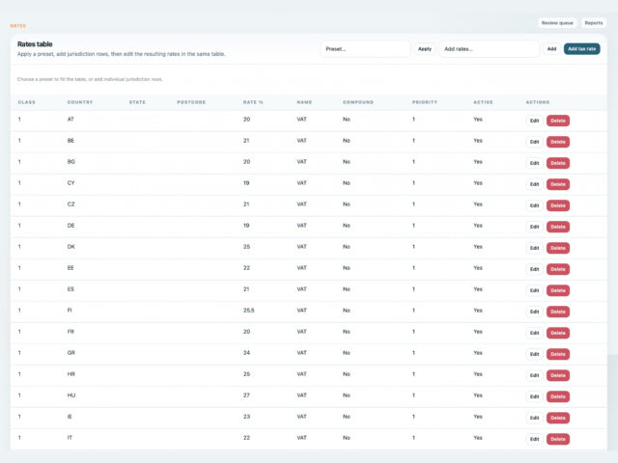Edit the HU rate row
This screenshot has height=463, width=618.
pos(534,396)
